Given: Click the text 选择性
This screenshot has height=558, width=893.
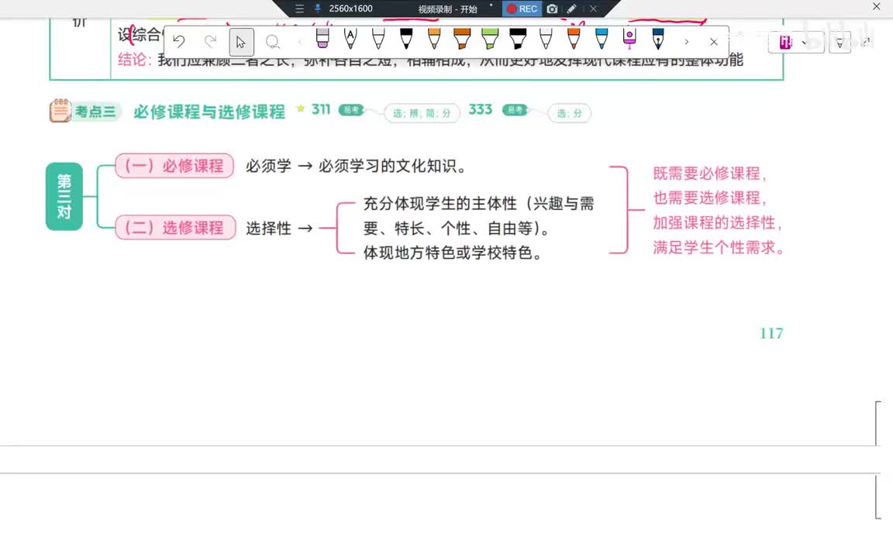Looking at the screenshot, I should coord(268,229).
